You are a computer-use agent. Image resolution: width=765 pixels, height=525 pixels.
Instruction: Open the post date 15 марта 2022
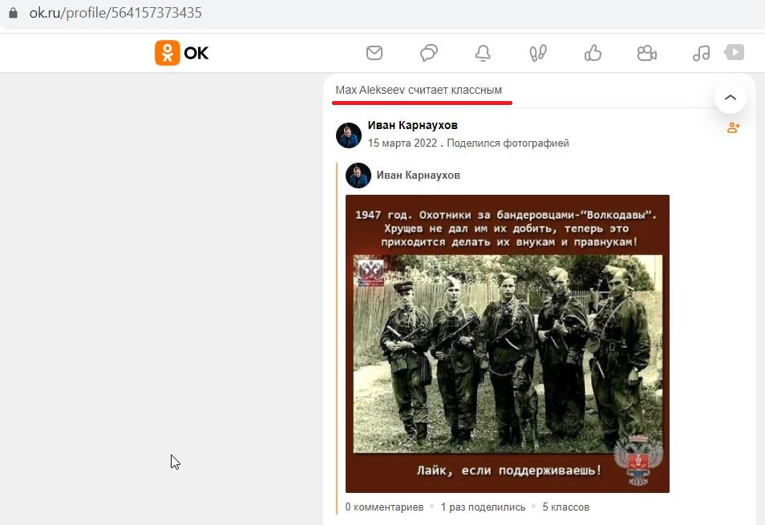403,143
